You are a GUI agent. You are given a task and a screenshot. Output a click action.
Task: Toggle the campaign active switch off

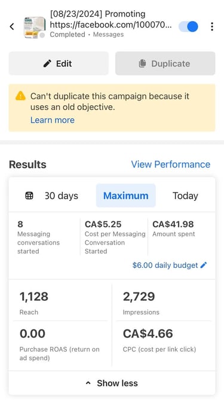188,26
